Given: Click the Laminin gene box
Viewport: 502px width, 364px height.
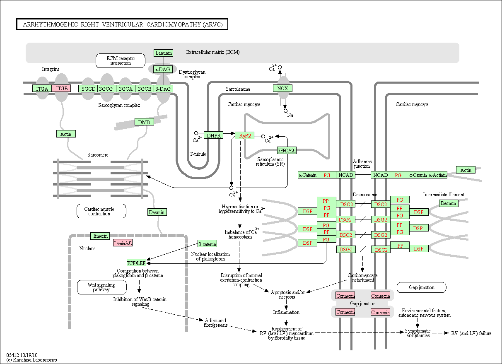Looking at the screenshot, I should 163,53.
